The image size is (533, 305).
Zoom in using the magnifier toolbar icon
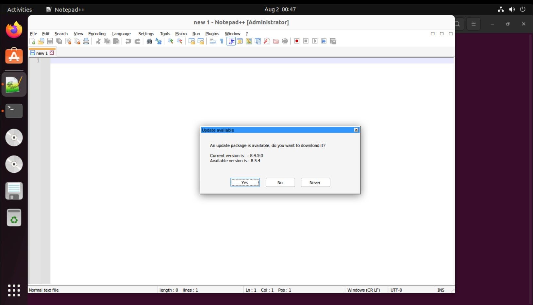(170, 41)
